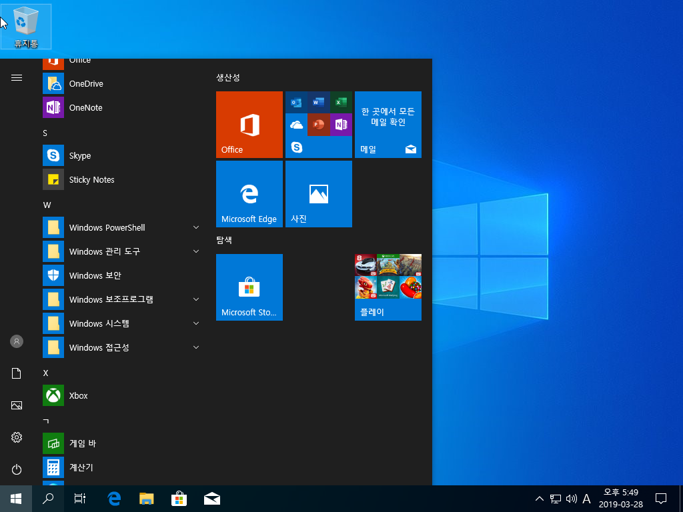
Task: Open Microsoft Store from taskbar
Action: (179, 499)
